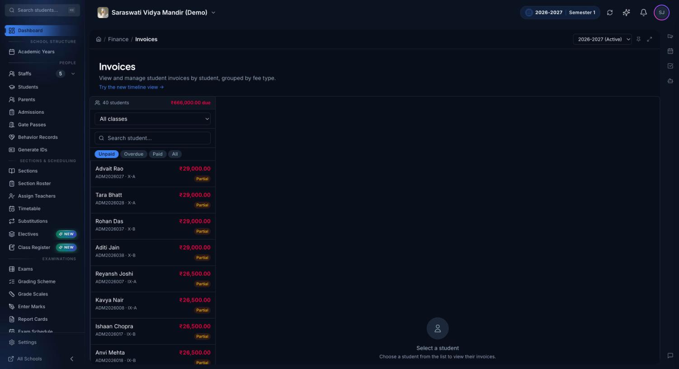Image resolution: width=679 pixels, height=369 pixels.
Task: Select the Unpaid filter chip
Action: coord(107,154)
